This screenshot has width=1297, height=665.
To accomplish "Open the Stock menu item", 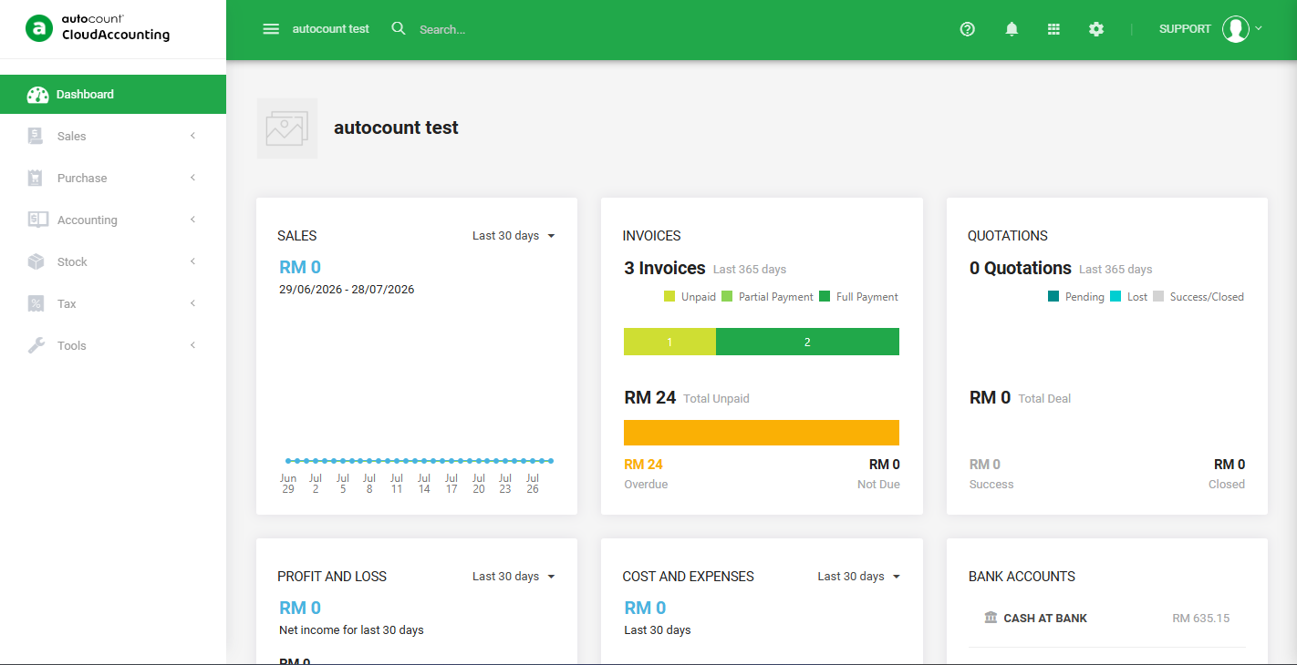I will click(113, 261).
